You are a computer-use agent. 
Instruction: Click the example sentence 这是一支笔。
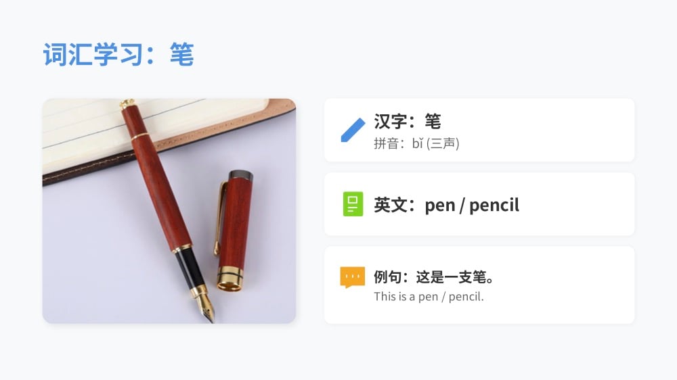(x=456, y=277)
